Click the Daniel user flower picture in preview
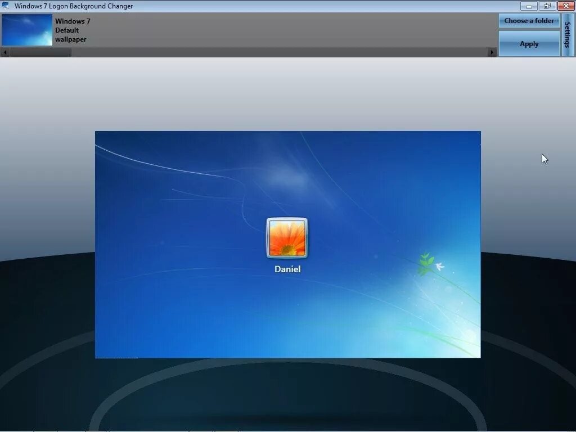576x432 pixels. point(287,238)
